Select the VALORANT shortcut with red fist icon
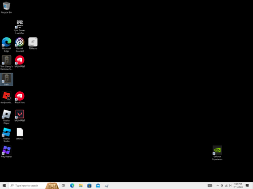 click(x=20, y=61)
